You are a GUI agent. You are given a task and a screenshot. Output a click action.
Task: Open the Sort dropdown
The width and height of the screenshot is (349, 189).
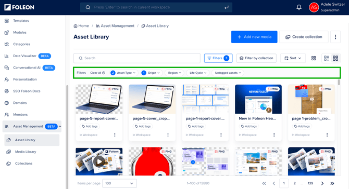(x=293, y=58)
